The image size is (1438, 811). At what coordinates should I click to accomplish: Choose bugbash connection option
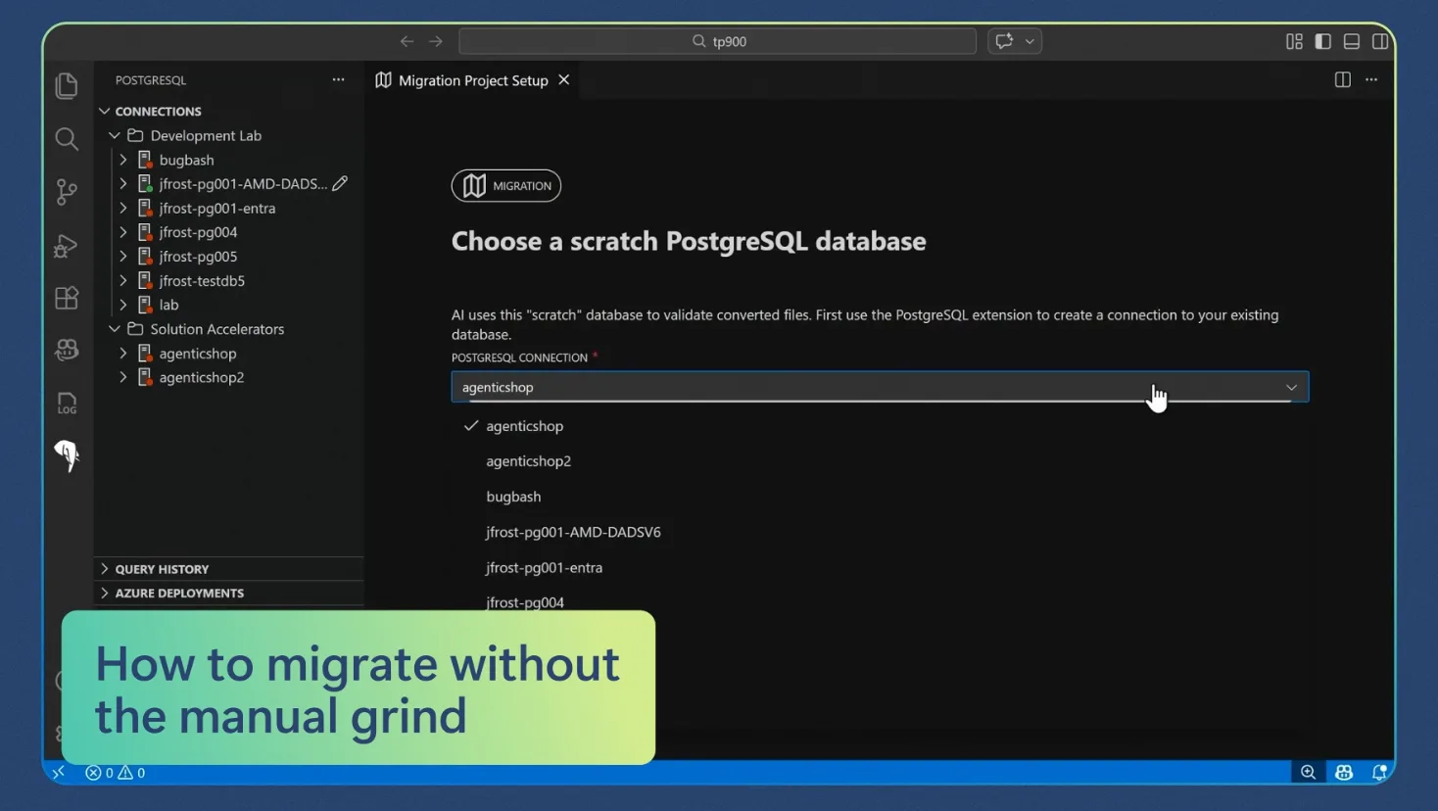(513, 497)
